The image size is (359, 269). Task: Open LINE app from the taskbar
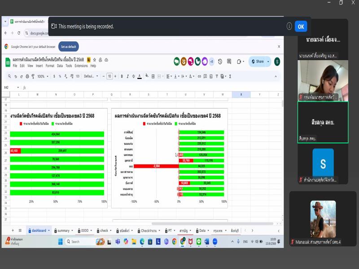click(199, 242)
